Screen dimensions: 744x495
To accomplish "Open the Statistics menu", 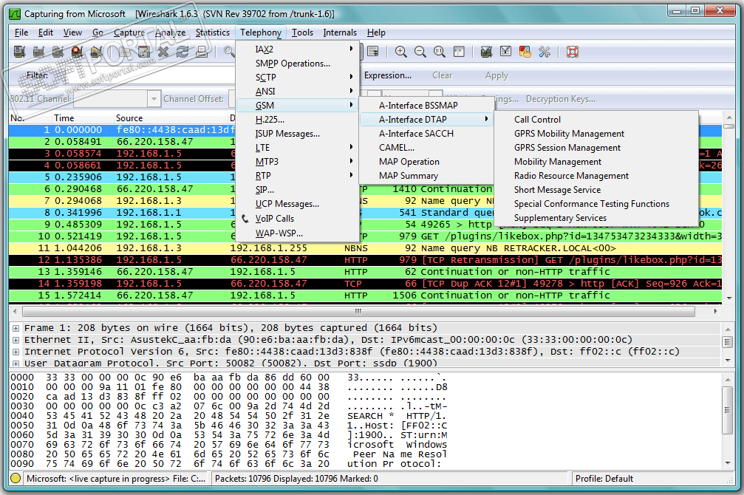I will (212, 33).
